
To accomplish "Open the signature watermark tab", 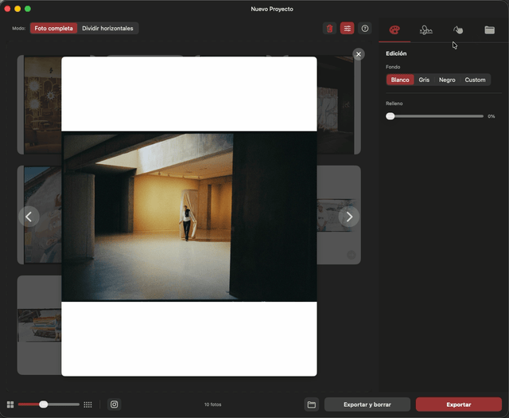I will (x=426, y=30).
